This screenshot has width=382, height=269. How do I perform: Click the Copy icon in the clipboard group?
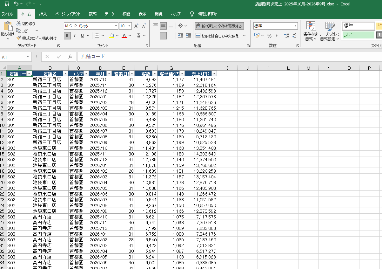click(19, 31)
